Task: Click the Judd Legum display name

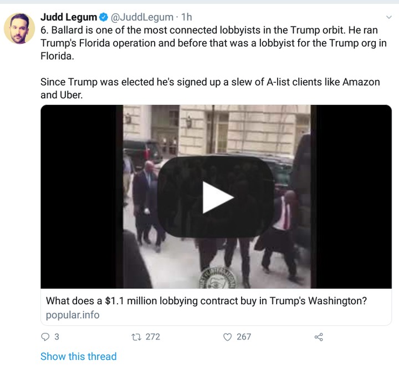Action: [69, 17]
